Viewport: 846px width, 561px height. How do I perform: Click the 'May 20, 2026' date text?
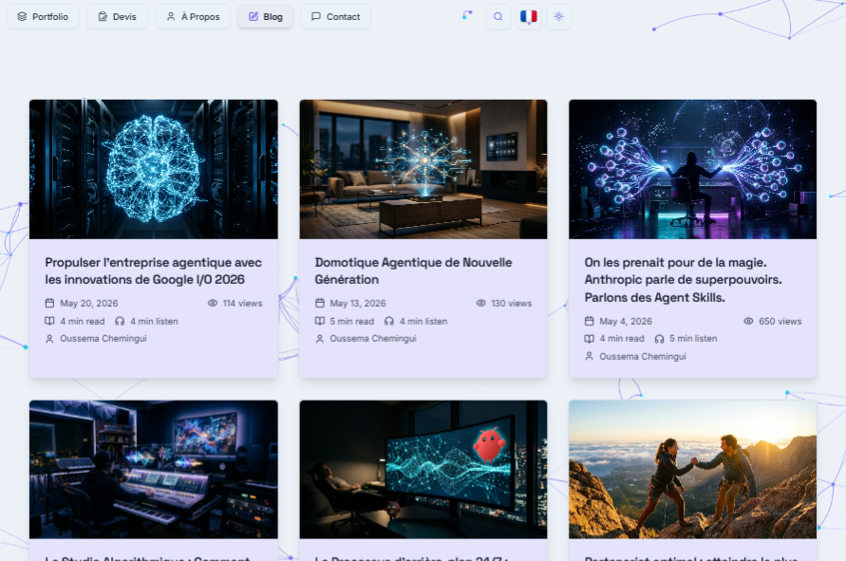coord(89,303)
